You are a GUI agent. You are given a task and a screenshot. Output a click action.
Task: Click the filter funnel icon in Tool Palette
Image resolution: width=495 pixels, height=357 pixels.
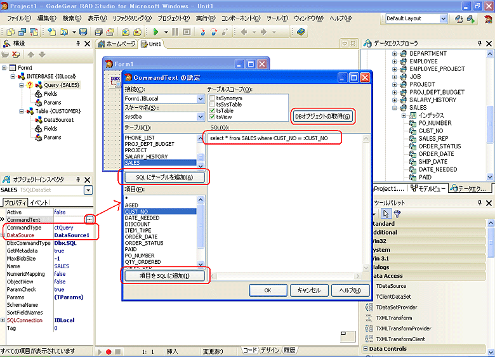(397, 214)
